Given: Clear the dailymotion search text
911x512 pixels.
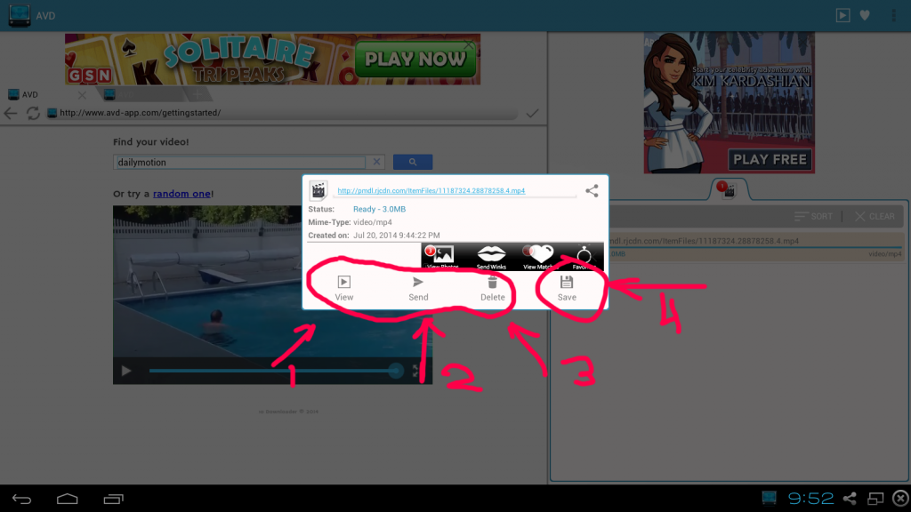Looking at the screenshot, I should tap(376, 161).
